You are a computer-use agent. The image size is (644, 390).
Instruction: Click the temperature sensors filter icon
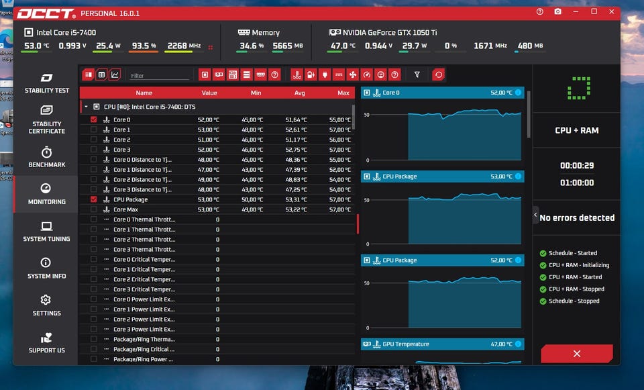[x=296, y=75]
